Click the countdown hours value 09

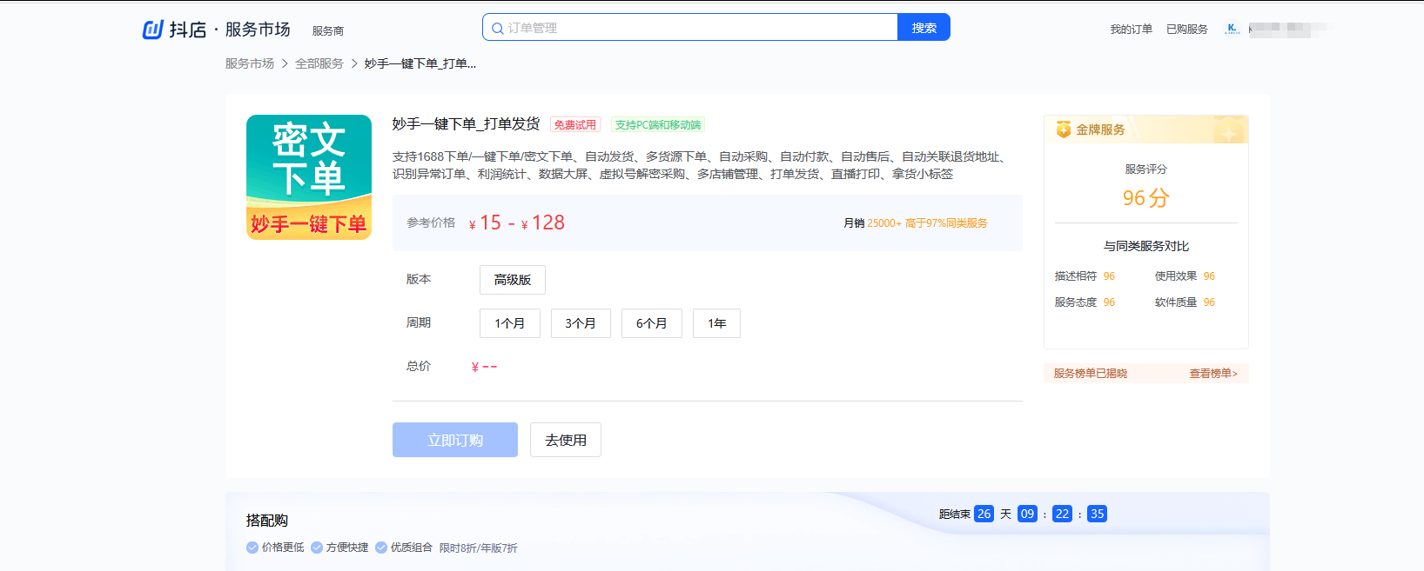[x=1028, y=514]
